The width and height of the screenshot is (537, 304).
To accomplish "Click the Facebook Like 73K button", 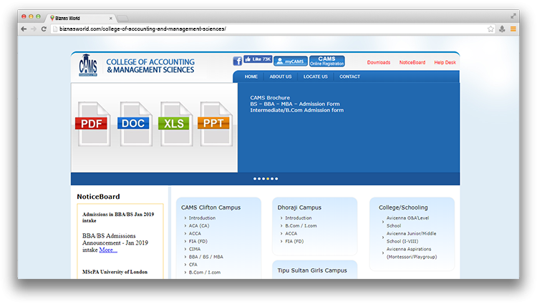I will click(x=258, y=59).
